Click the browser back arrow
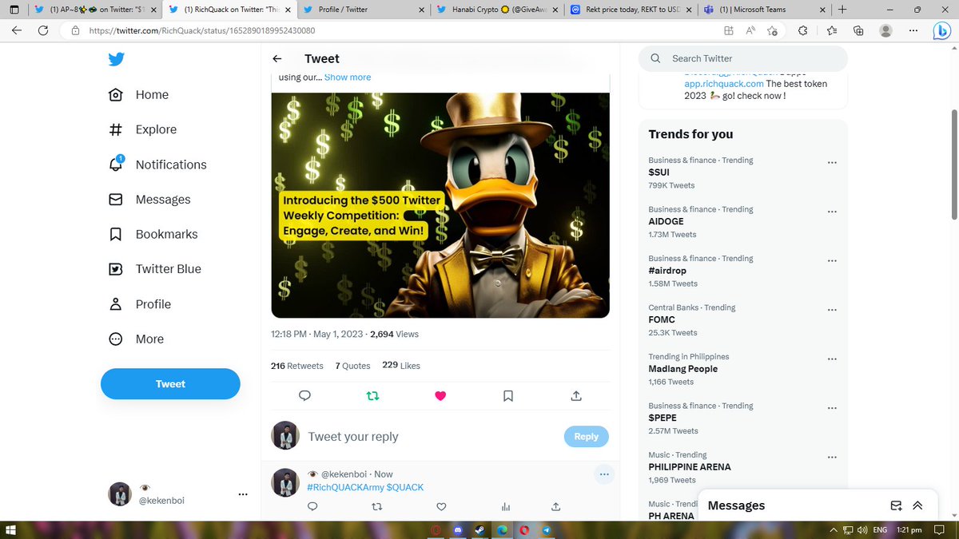959x539 pixels. (17, 30)
